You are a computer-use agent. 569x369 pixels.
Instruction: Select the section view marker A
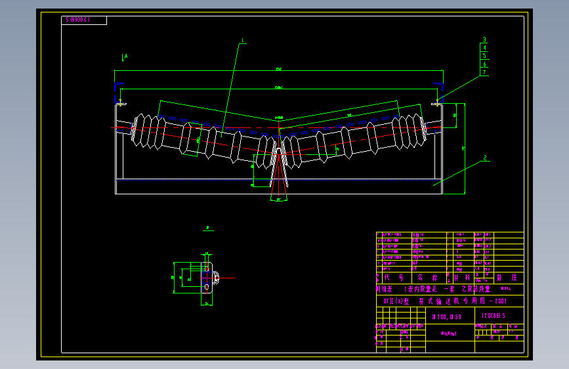[125, 57]
